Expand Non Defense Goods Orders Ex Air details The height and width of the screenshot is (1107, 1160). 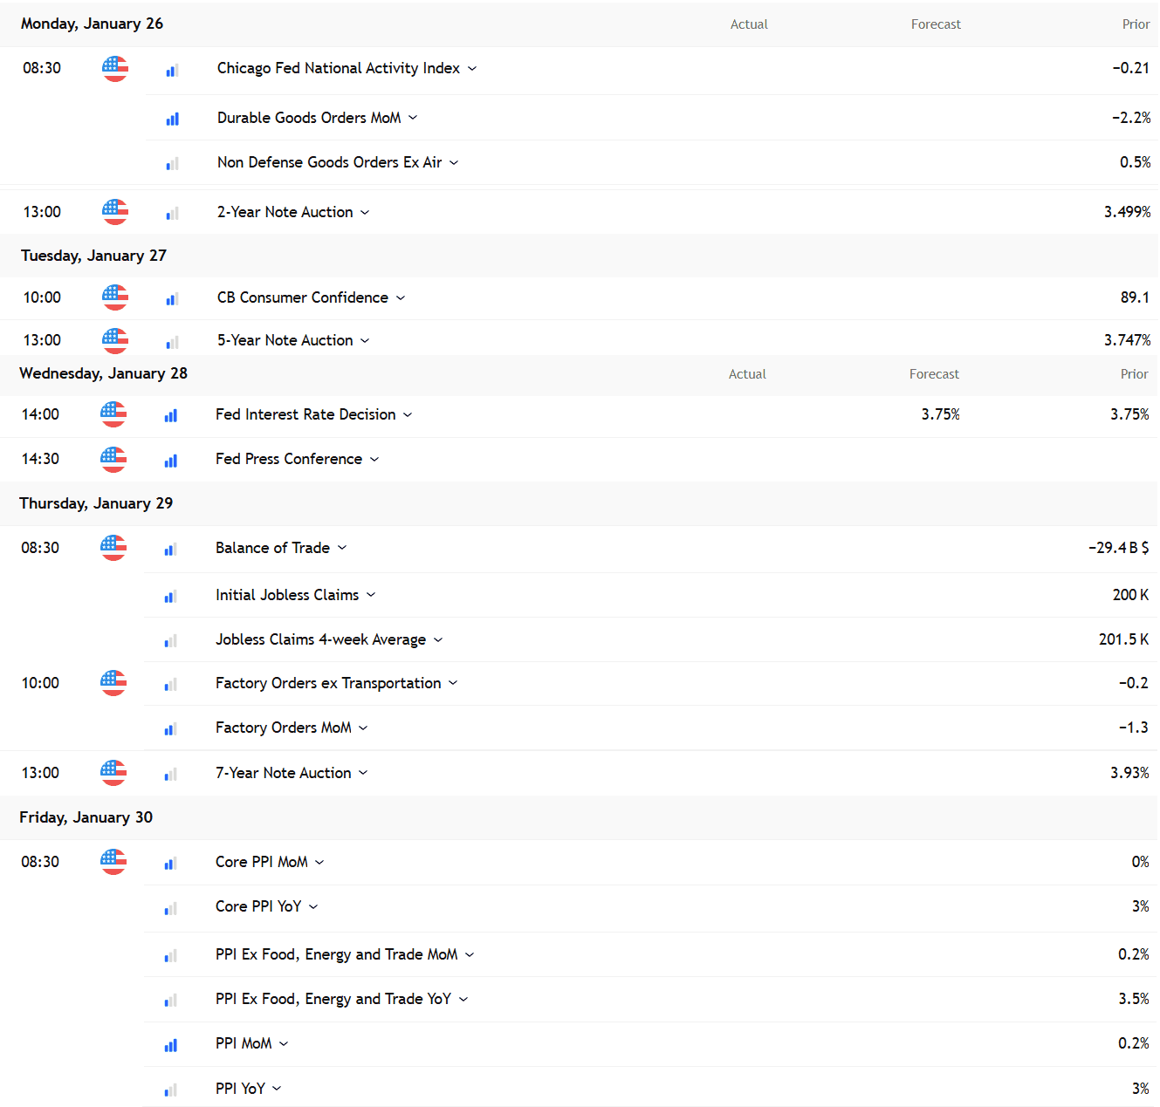[454, 163]
